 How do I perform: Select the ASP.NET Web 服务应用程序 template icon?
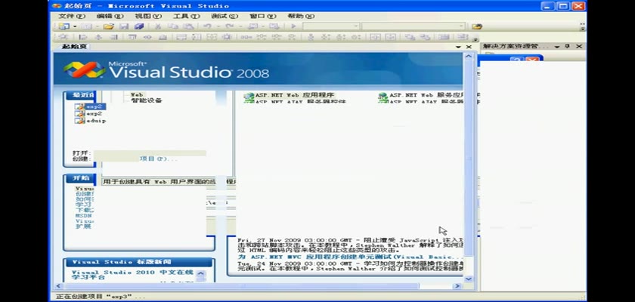coord(383,97)
